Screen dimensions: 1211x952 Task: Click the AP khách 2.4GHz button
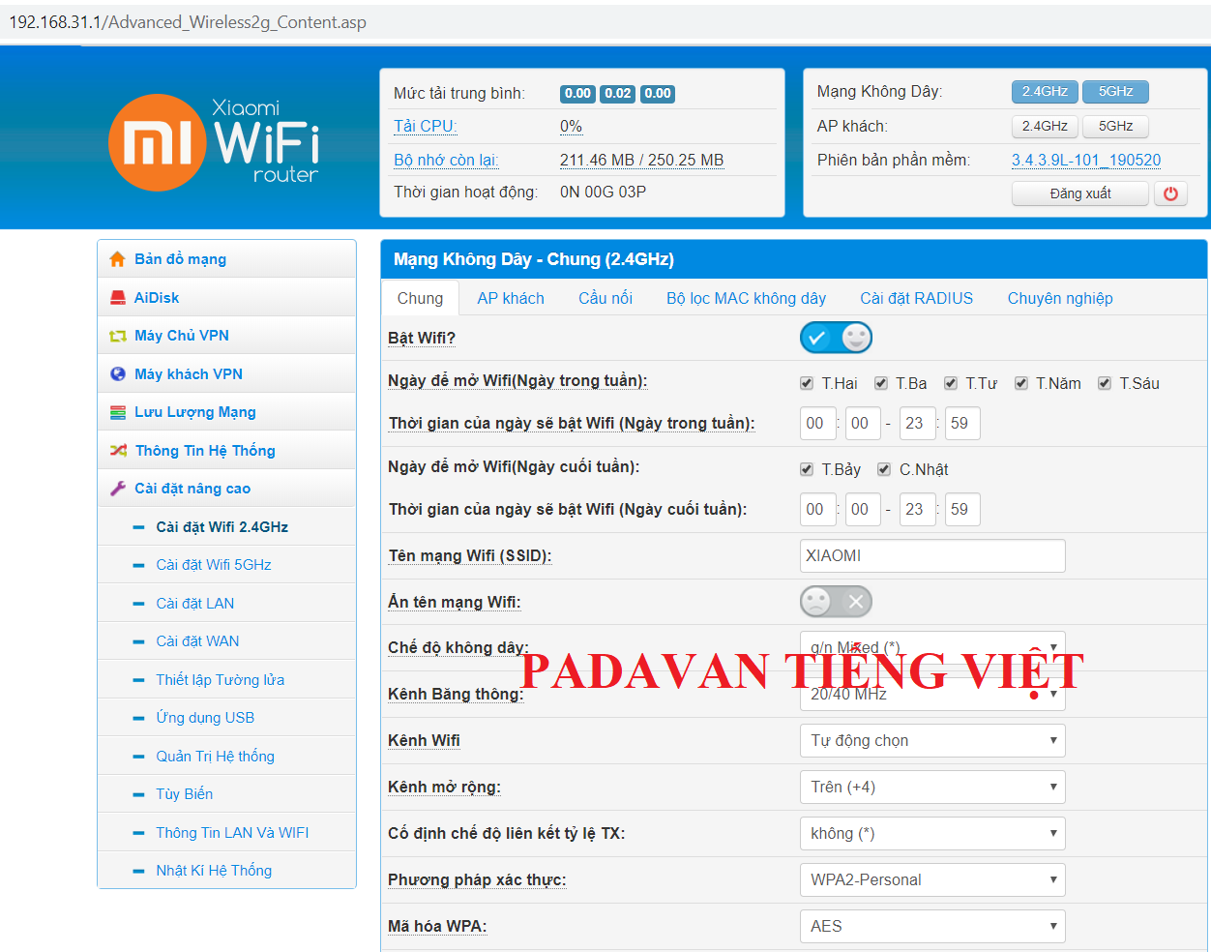[x=1045, y=127]
